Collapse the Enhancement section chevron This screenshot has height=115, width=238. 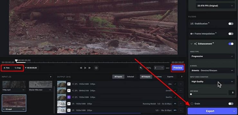click(x=191, y=44)
